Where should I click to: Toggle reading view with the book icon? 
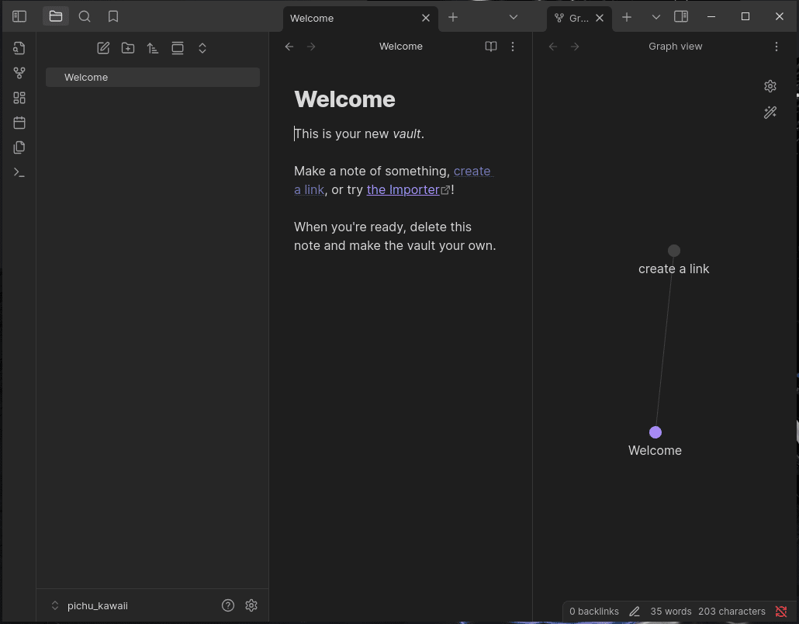(490, 47)
